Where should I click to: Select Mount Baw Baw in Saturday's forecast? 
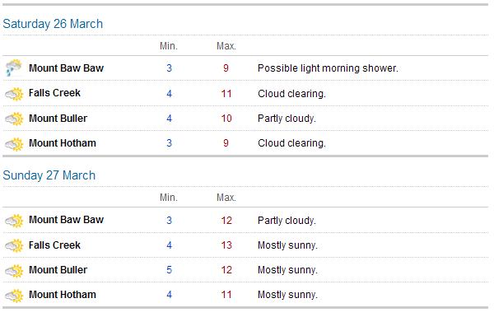(66, 68)
